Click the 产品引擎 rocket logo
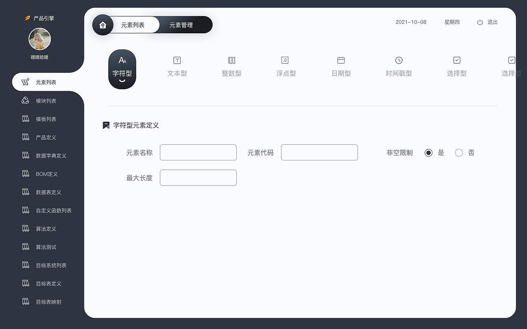The width and height of the screenshot is (527, 329). pyautogui.click(x=40, y=18)
